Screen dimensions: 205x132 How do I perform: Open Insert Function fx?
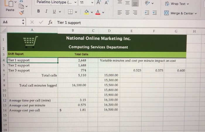click(50, 22)
